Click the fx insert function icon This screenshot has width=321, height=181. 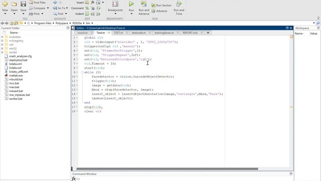click(x=93, y=3)
